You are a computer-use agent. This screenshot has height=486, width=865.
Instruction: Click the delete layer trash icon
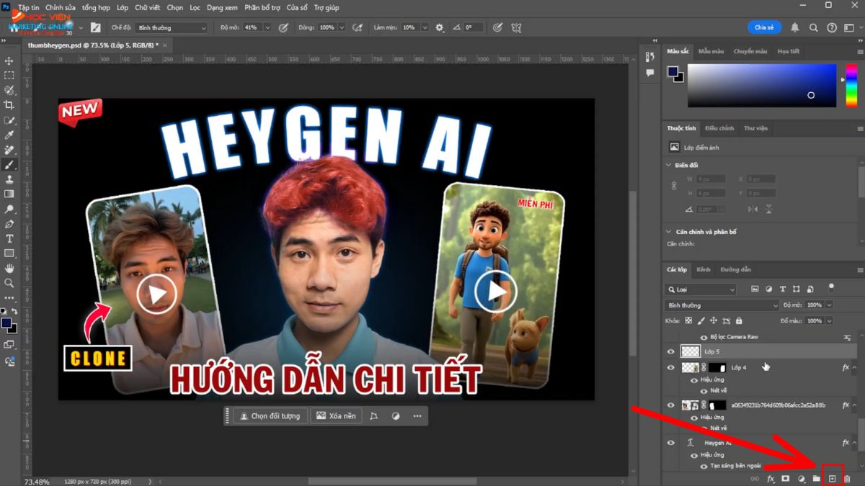[848, 478]
